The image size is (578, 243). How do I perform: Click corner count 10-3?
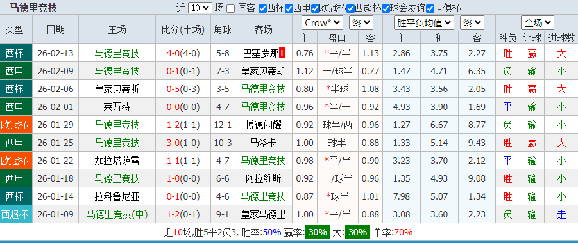(x=222, y=143)
